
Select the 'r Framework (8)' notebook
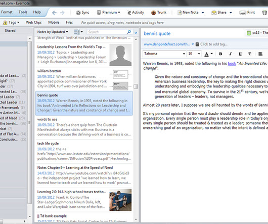click(13, 108)
